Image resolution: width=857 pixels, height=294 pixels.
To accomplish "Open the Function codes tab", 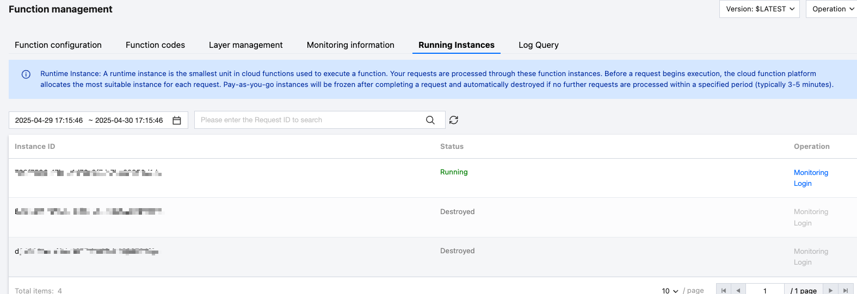I will (x=155, y=45).
